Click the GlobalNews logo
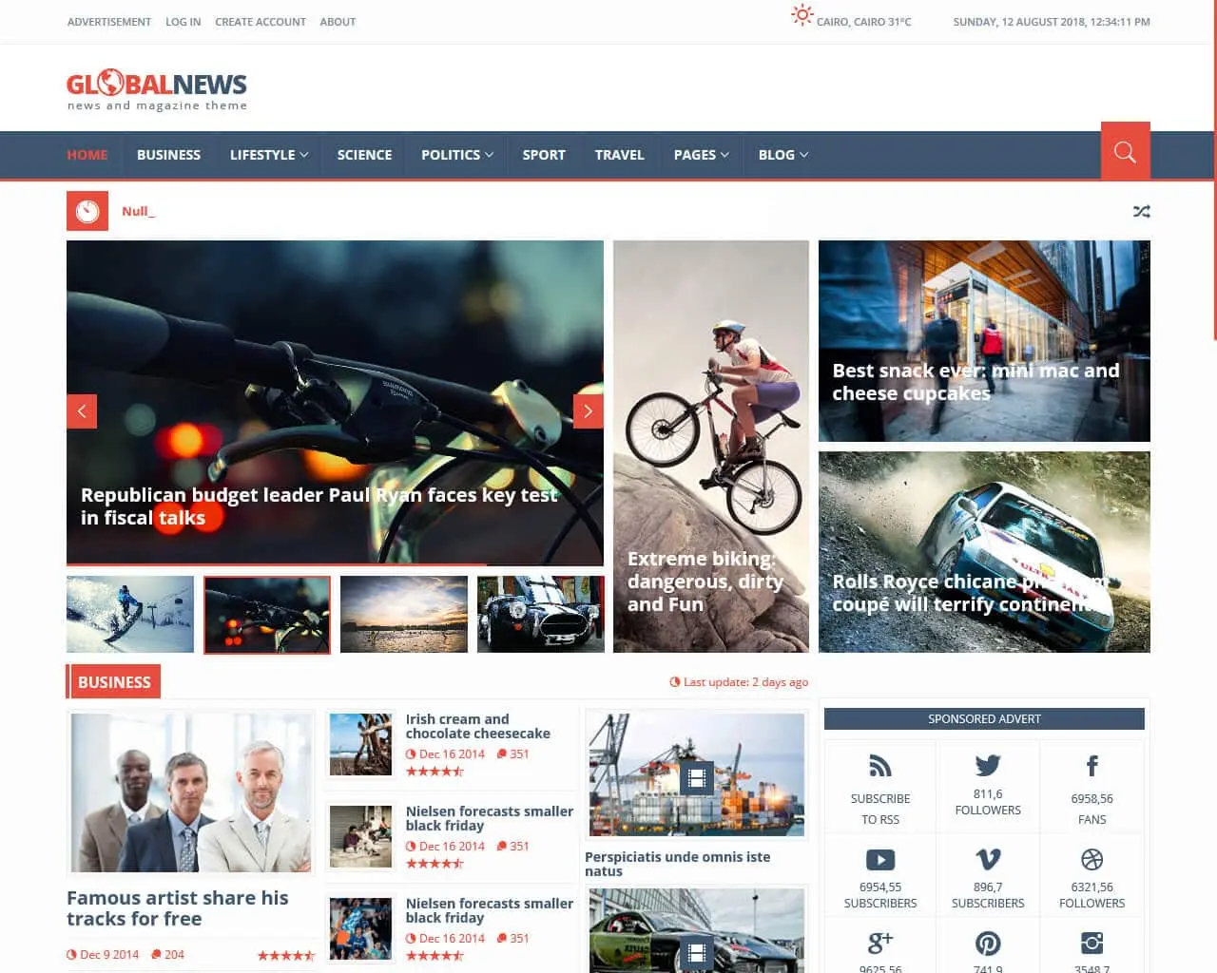This screenshot has width=1217, height=973. click(x=157, y=90)
